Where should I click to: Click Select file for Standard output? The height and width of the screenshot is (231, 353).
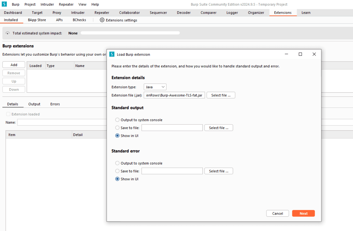coord(219,128)
